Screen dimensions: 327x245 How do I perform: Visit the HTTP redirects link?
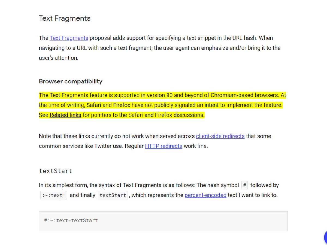click(x=163, y=146)
